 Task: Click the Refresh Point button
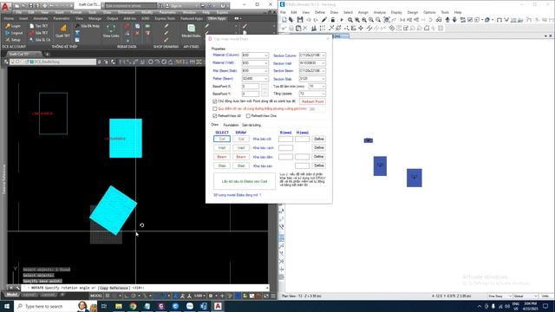coord(312,101)
